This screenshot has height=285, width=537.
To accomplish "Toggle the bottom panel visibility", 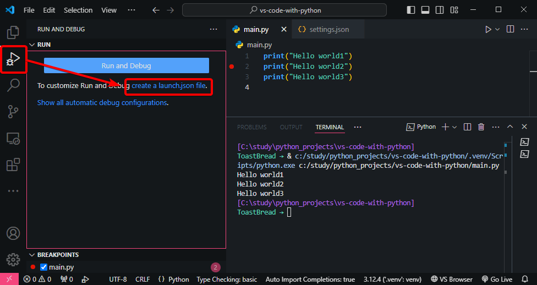I will point(425,10).
